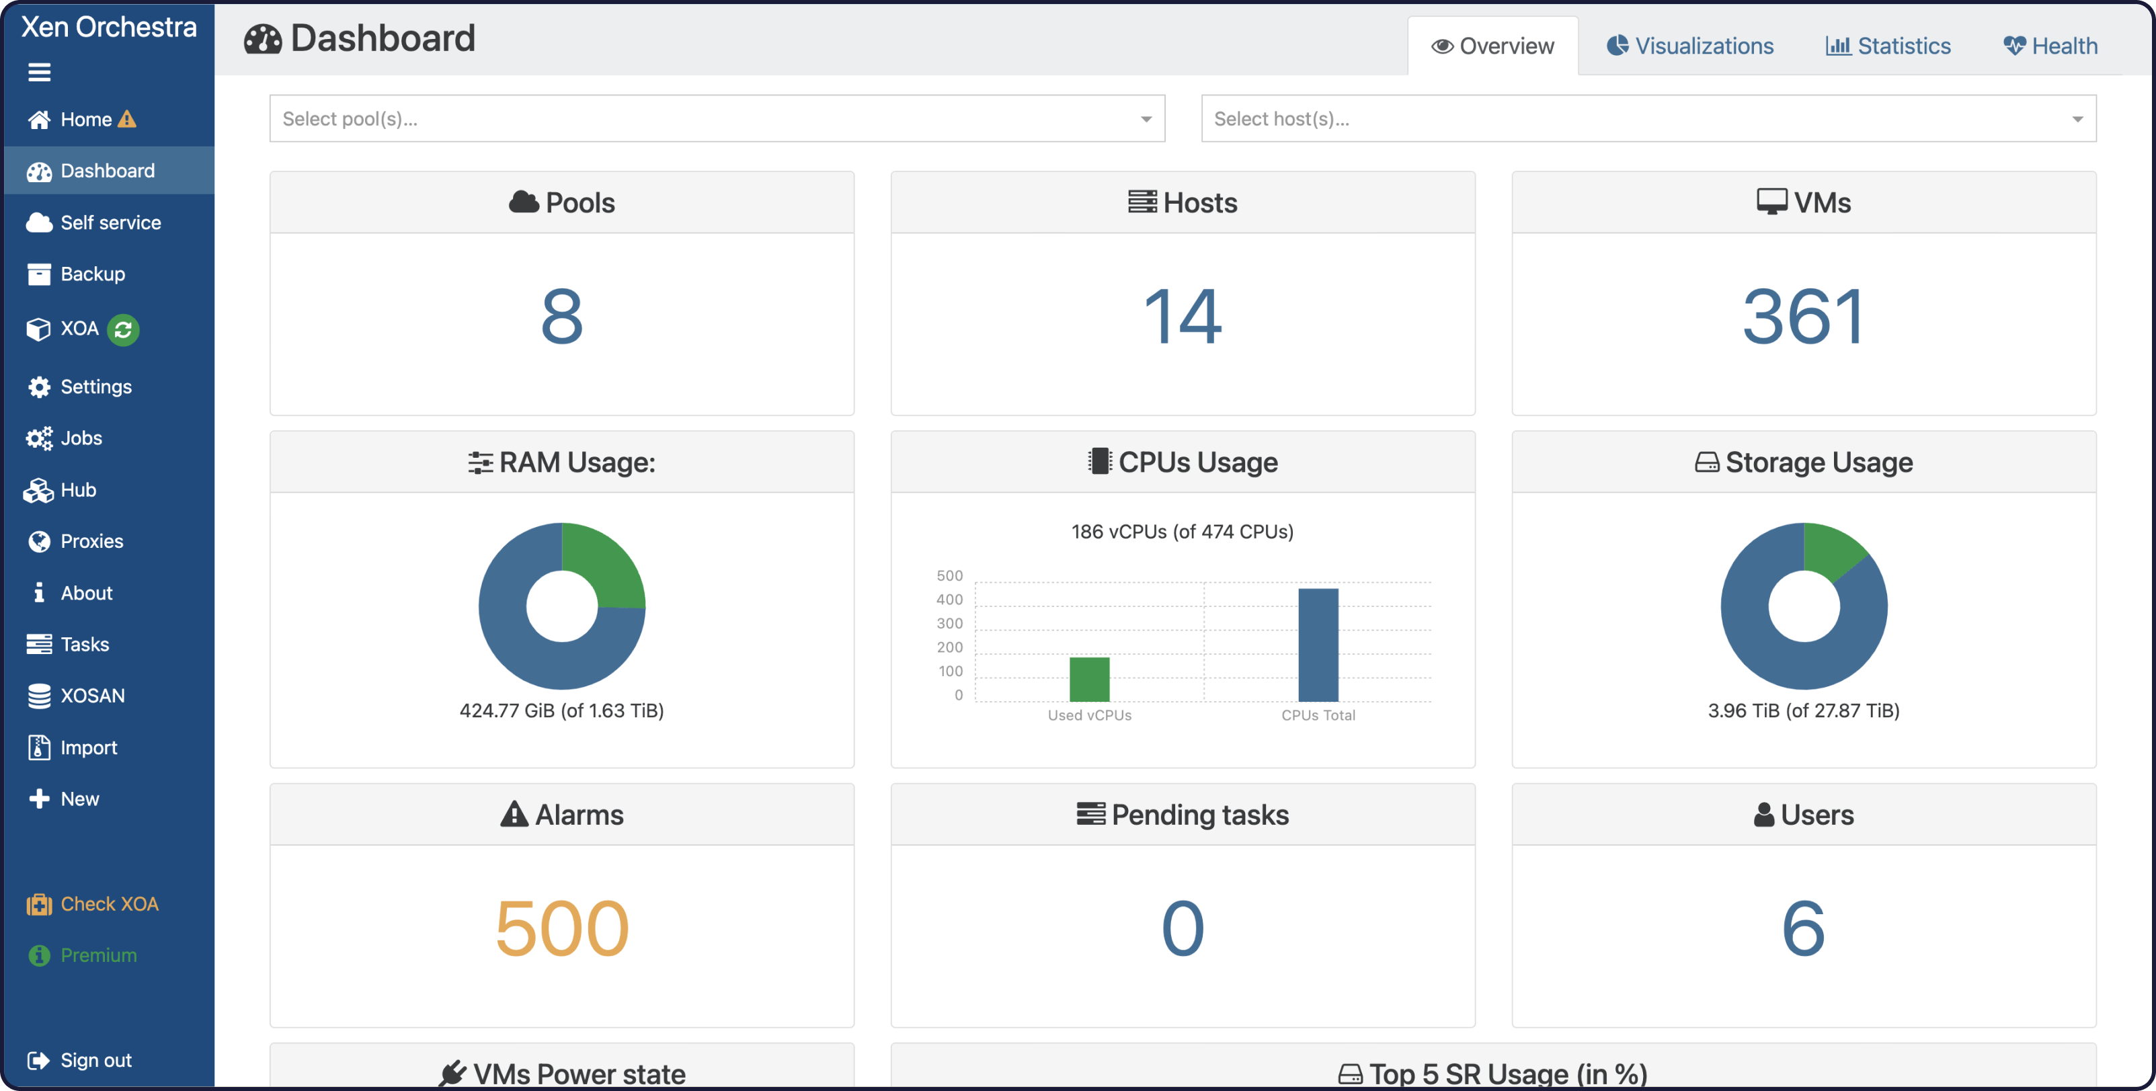Click the Users person icon

pos(1763,815)
